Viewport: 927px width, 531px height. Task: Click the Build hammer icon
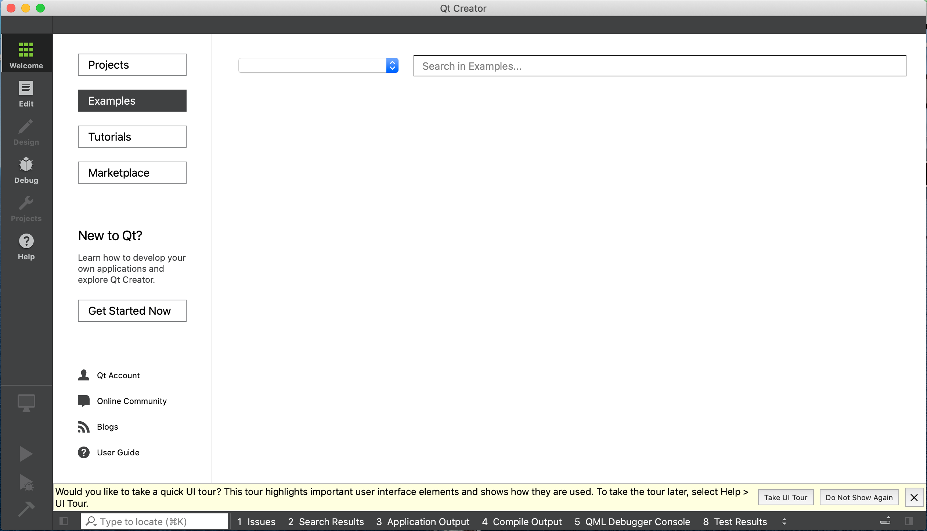click(x=26, y=509)
